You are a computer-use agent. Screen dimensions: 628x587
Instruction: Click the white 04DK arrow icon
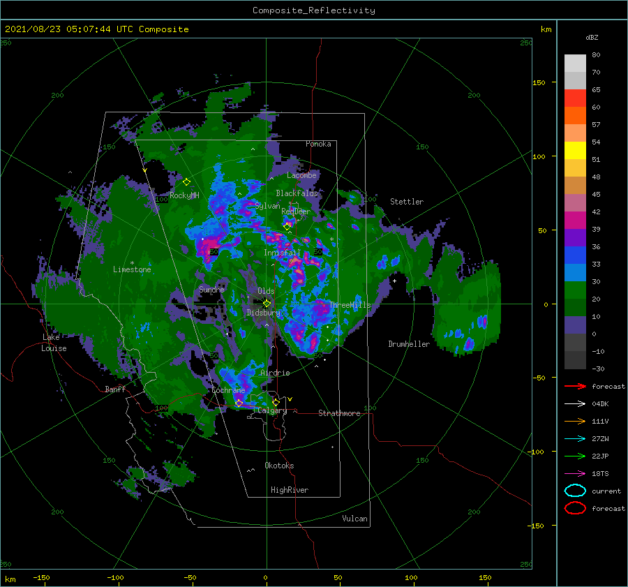coord(575,403)
